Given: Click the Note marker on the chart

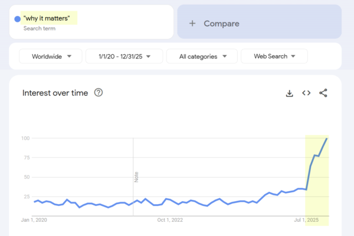Looking at the screenshot, I should point(136,177).
